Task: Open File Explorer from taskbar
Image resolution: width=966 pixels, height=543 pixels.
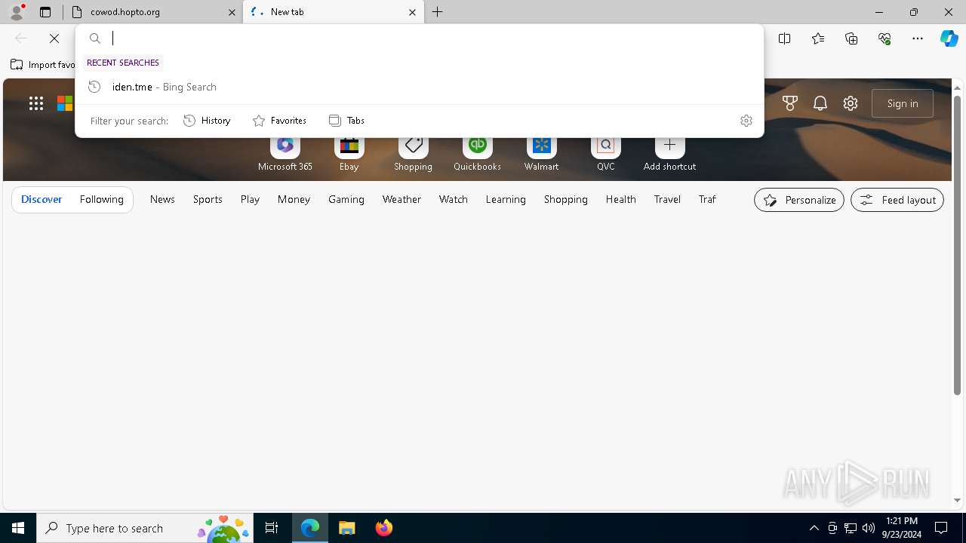Action: point(347,528)
